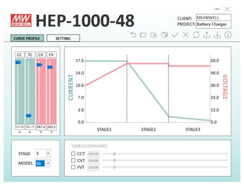Click the FV column header label
The height and width of the screenshot is (187, 244).
[x=52, y=55]
